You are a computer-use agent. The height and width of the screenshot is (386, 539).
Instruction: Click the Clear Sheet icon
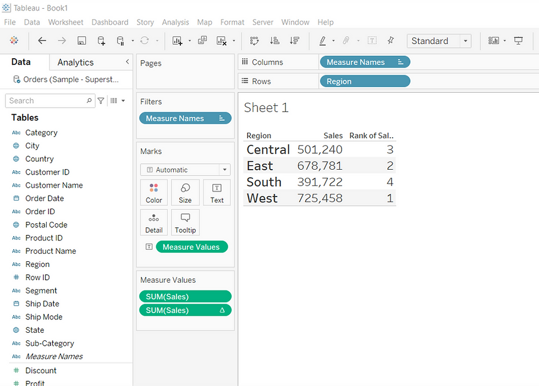coord(221,41)
